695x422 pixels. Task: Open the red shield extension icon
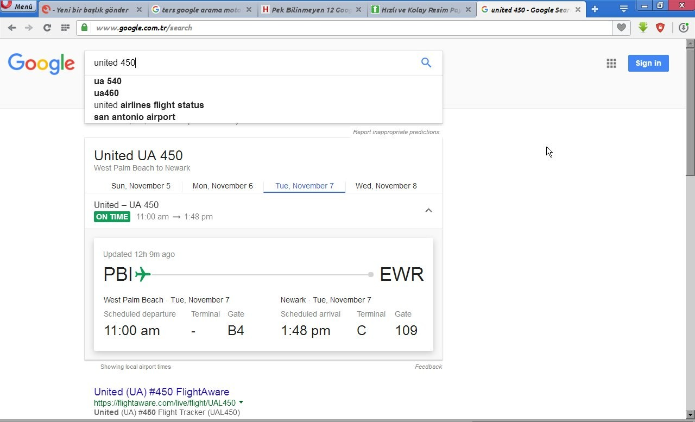[660, 27]
